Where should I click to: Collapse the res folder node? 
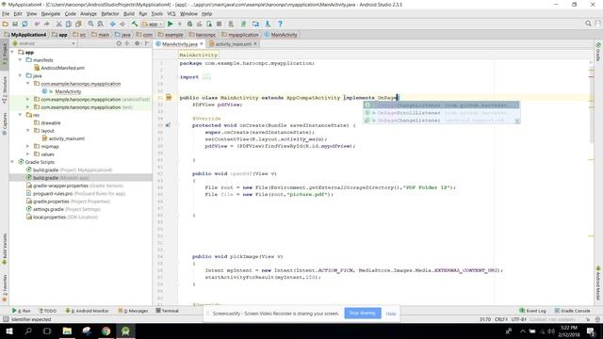click(x=20, y=115)
